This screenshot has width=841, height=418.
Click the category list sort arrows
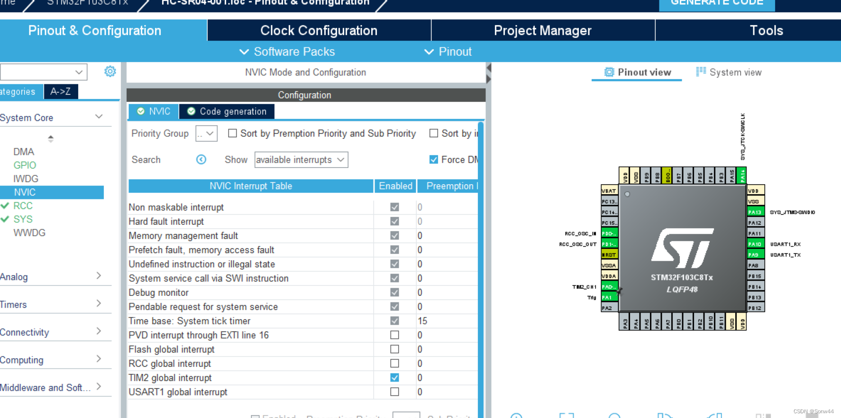click(51, 139)
